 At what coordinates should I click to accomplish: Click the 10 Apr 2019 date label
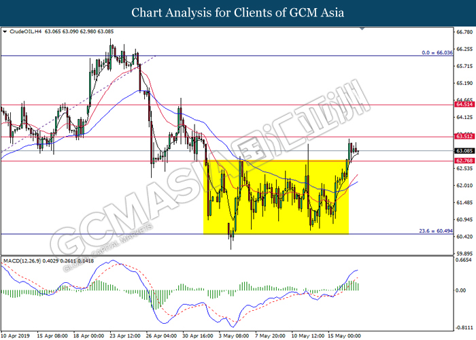click(x=16, y=336)
